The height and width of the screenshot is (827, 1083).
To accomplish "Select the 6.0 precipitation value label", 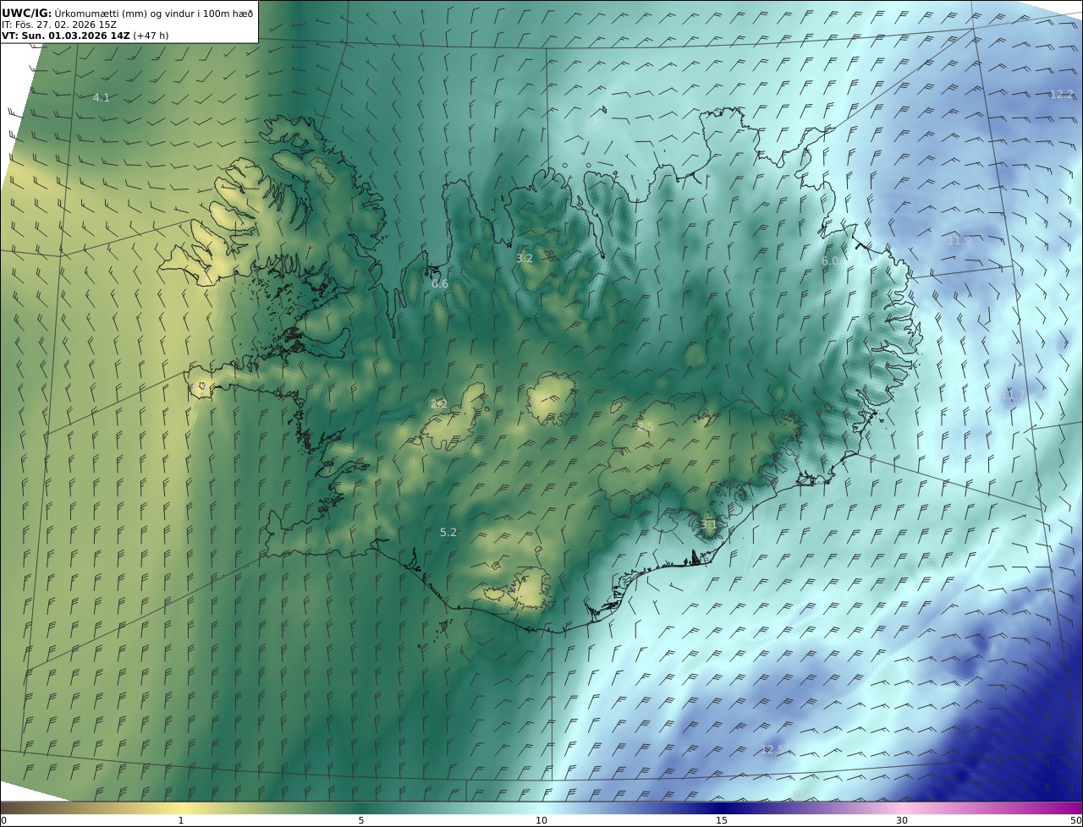I will click(830, 261).
